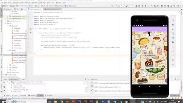Image resolution: width=183 pixels, height=103 pixels.
Task: Tap the phone's Recents square button
Action: (x=160, y=86)
